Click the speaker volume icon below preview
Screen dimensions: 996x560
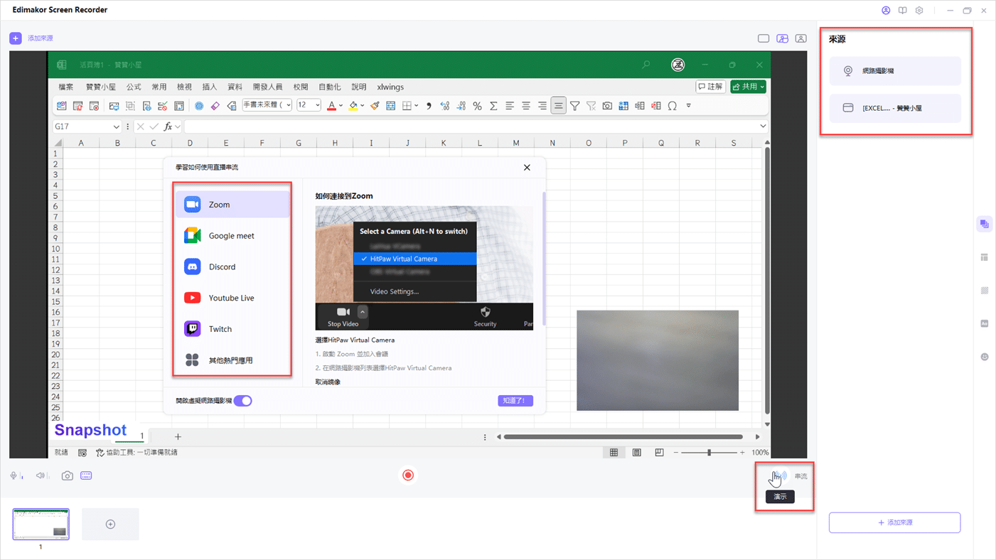[x=41, y=475]
